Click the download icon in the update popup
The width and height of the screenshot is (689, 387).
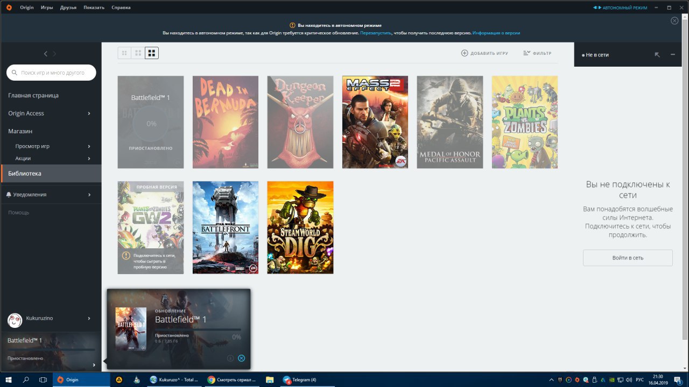pos(230,358)
